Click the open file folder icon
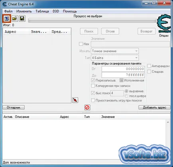 [15, 18]
